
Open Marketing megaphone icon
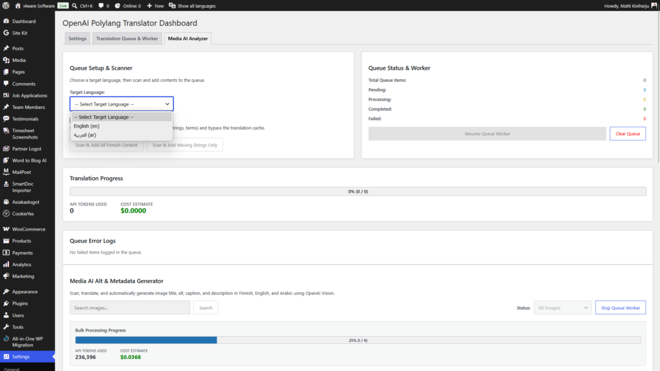point(6,276)
